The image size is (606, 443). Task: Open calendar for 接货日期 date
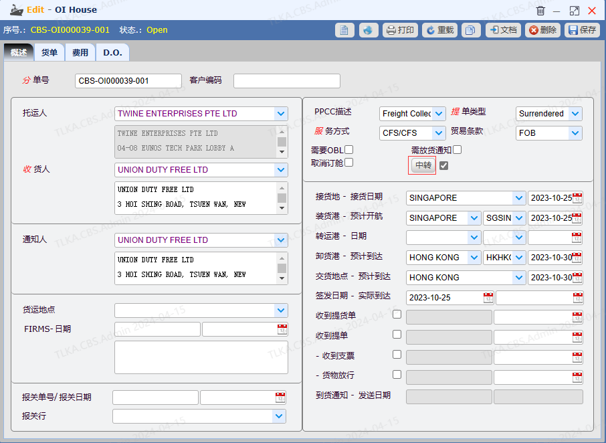(x=577, y=198)
